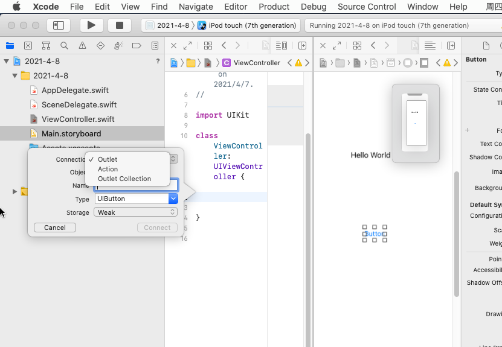
Task: Go back in left editor history
Action: [224, 46]
